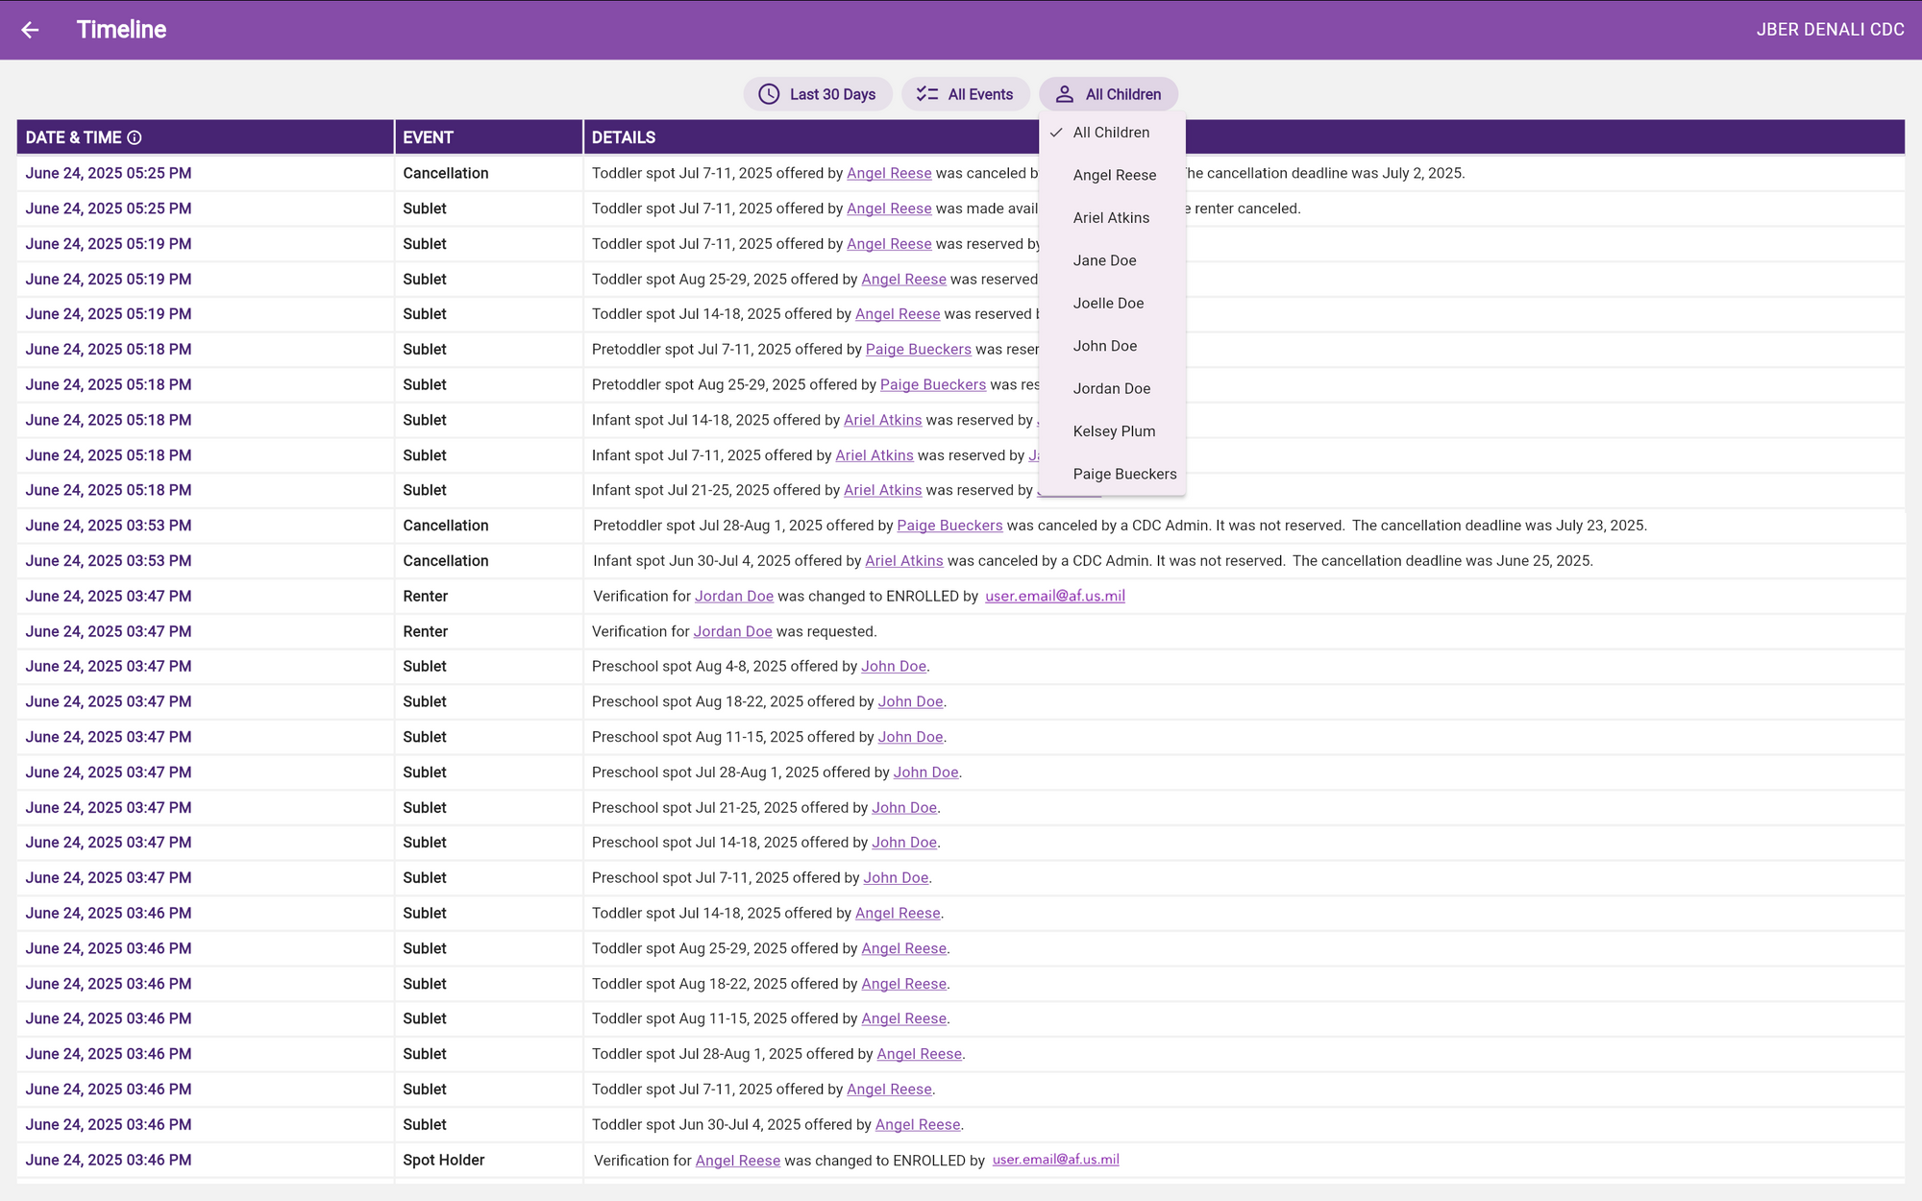
Task: Click the checklist icon in All Events chip
Action: coord(927,94)
